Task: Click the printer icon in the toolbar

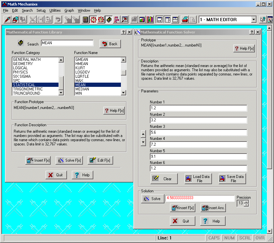Action: pyautogui.click(x=185, y=20)
